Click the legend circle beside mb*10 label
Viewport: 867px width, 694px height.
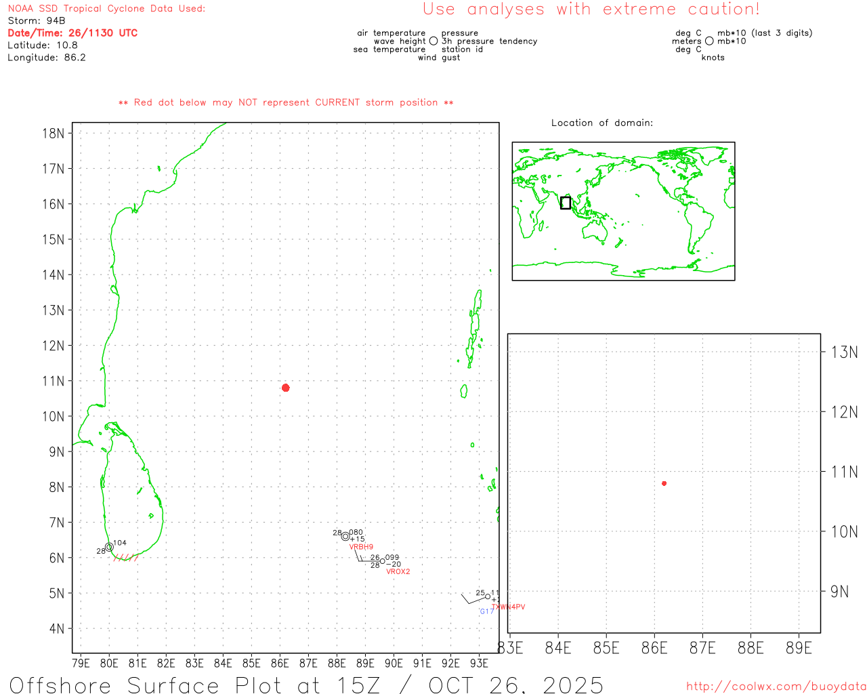pos(709,41)
